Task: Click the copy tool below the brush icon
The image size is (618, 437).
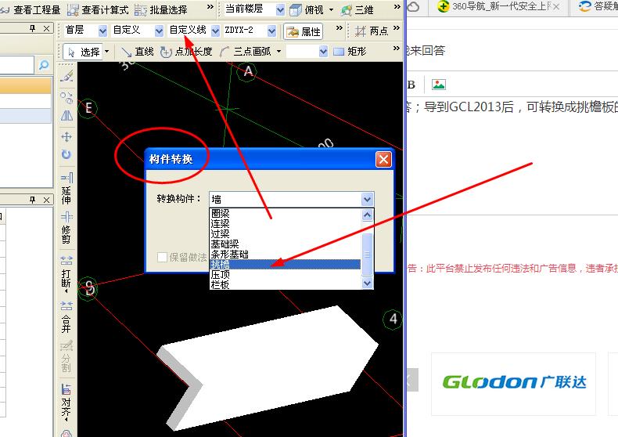Action: click(66, 97)
